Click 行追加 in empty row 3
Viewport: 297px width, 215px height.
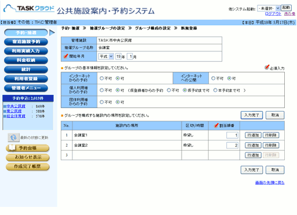[253, 155]
